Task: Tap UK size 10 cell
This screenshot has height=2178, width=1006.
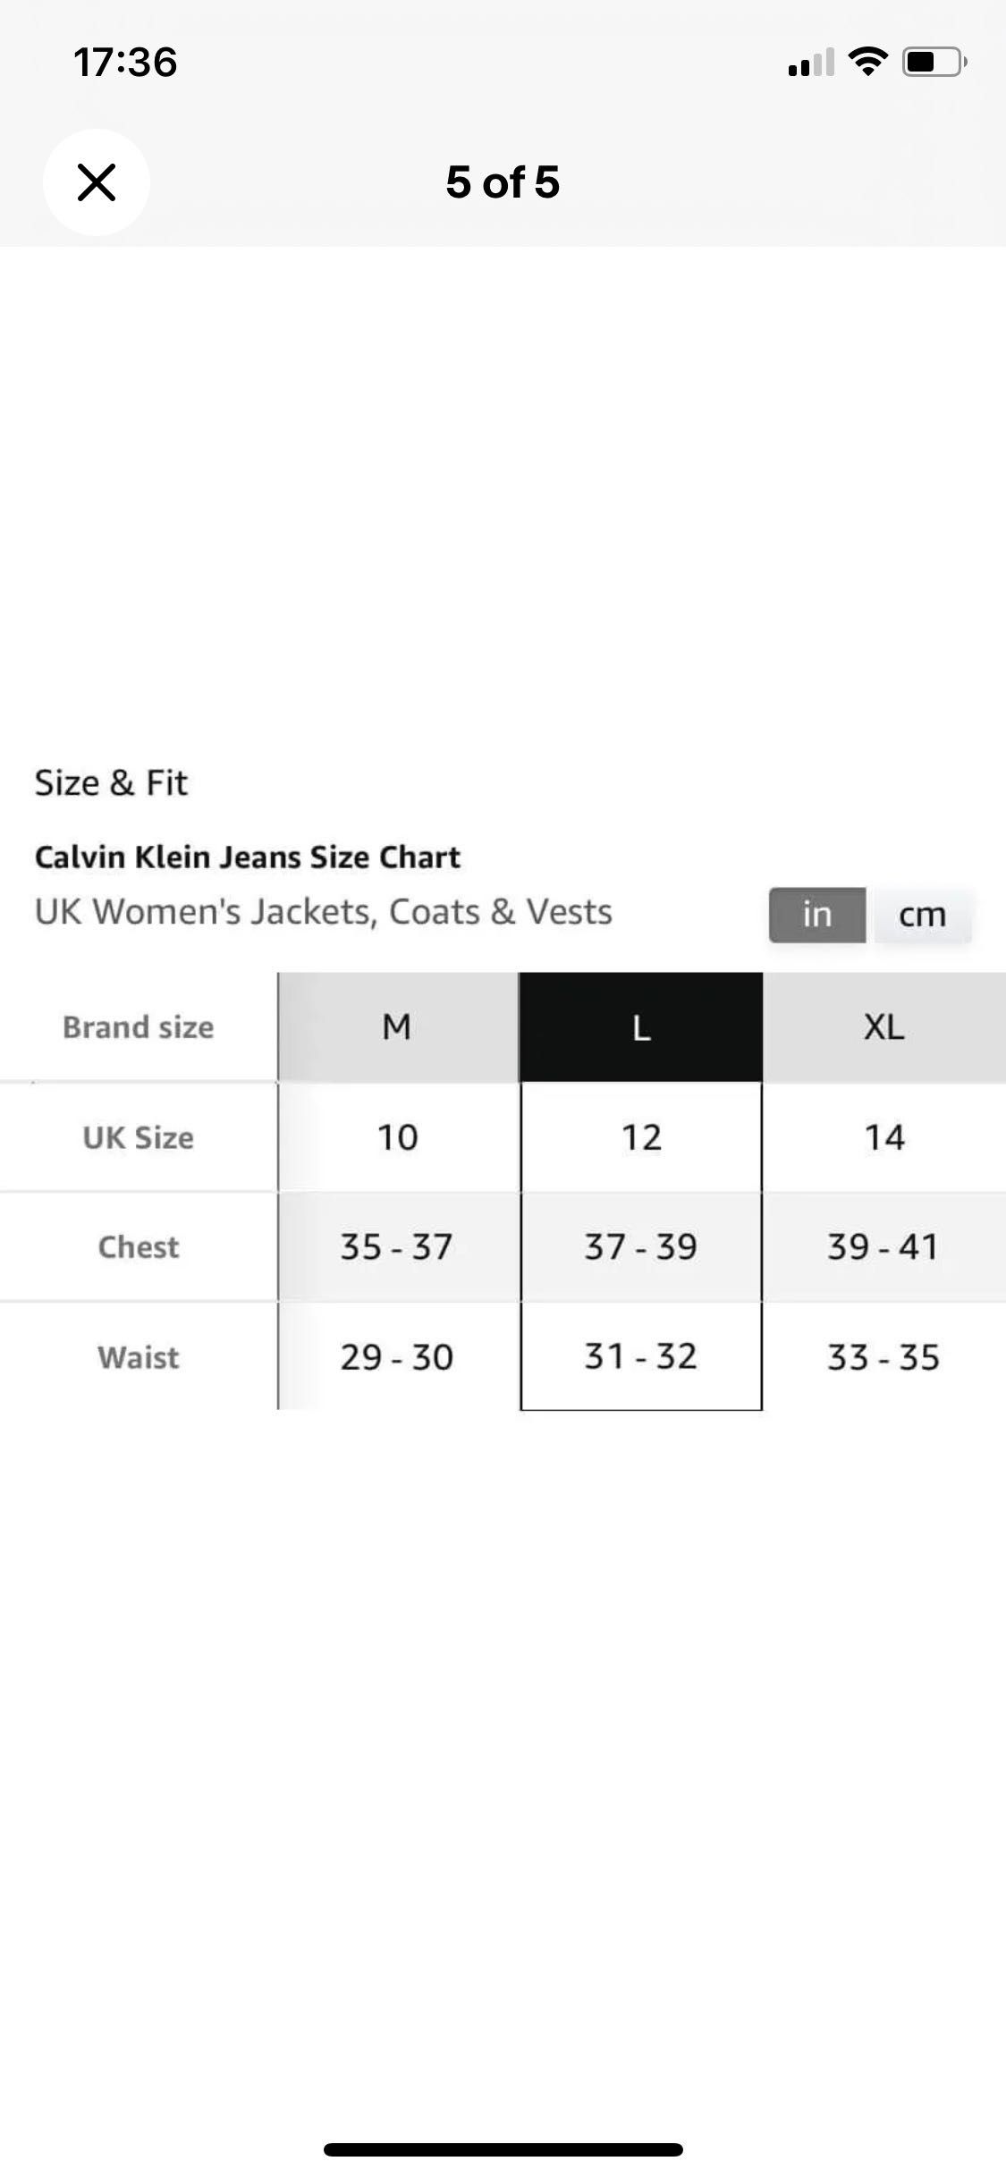Action: pos(398,1137)
